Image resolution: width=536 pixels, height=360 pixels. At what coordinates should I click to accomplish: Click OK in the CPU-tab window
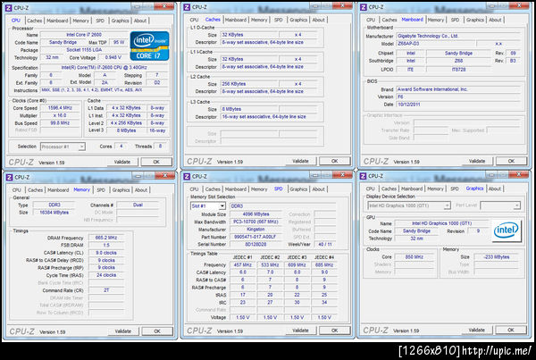tap(156, 162)
